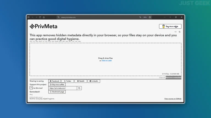Click the 'Sharing is caring' label
The width and height of the screenshot is (211, 118).
[x=37, y=81]
